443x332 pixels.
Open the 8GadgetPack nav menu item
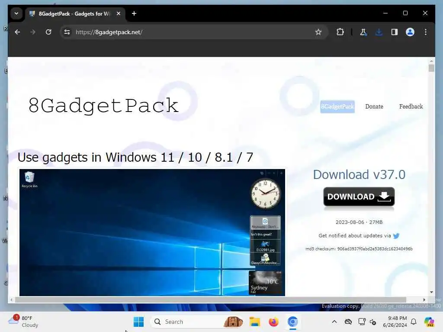(337, 107)
